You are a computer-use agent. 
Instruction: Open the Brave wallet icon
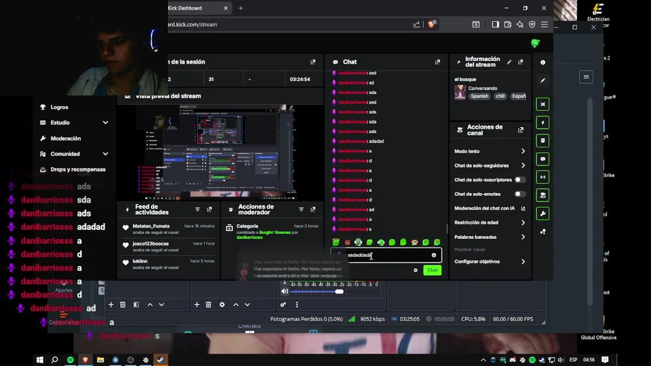point(507,24)
